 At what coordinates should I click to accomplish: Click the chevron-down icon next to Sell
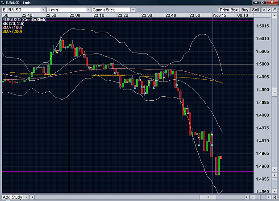[264, 10]
